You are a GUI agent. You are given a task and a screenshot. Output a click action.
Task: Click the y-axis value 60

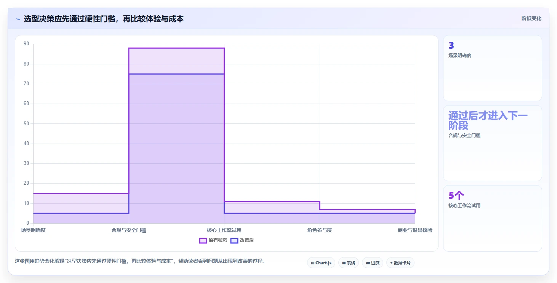point(27,104)
